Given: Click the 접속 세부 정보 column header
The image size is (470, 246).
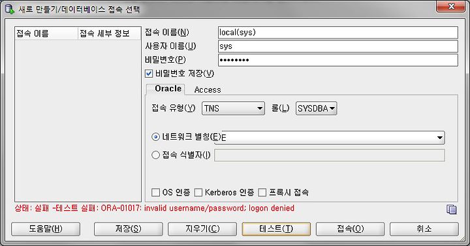Looking at the screenshot, I should 110,33.
